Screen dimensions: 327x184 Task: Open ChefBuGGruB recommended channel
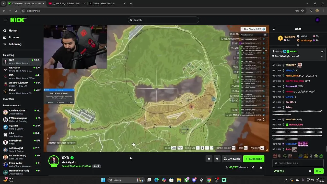pos(22,112)
